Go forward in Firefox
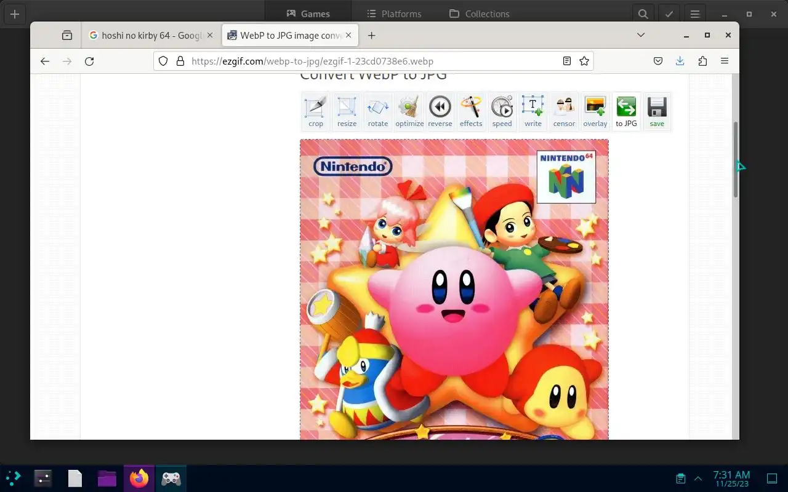 67,61
